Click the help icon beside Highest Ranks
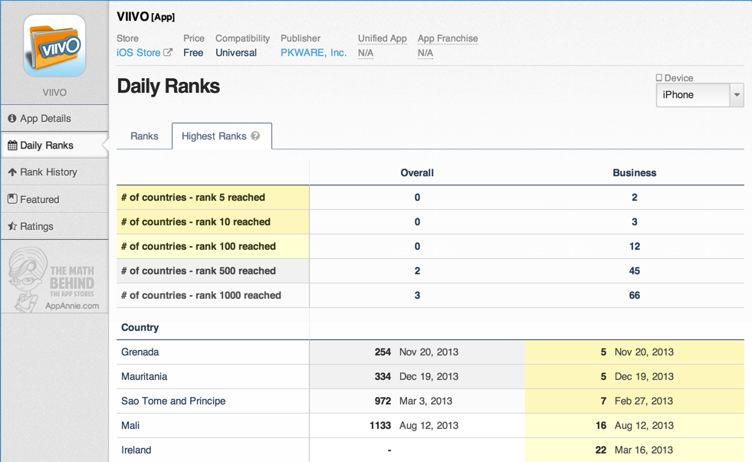This screenshot has width=752, height=462. tap(255, 136)
